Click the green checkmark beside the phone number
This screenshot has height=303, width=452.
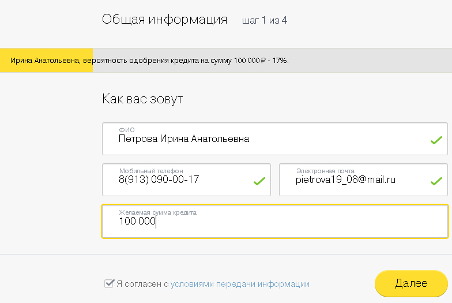click(x=259, y=181)
